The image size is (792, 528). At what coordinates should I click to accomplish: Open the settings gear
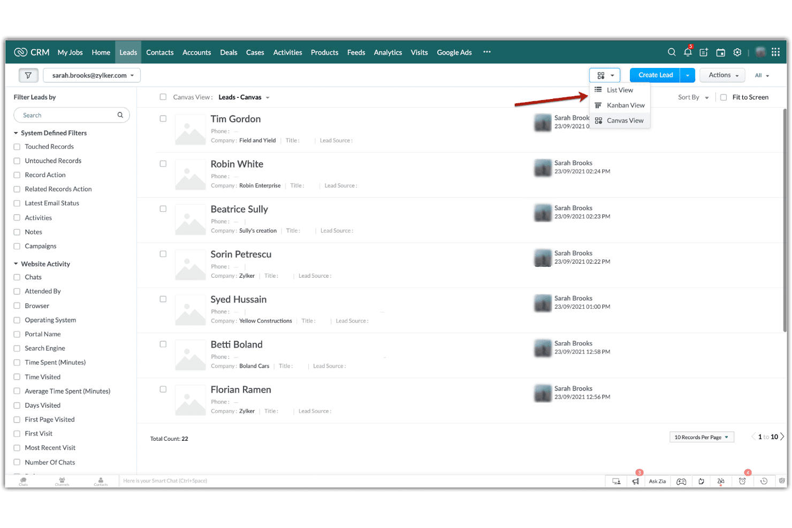pyautogui.click(x=737, y=52)
